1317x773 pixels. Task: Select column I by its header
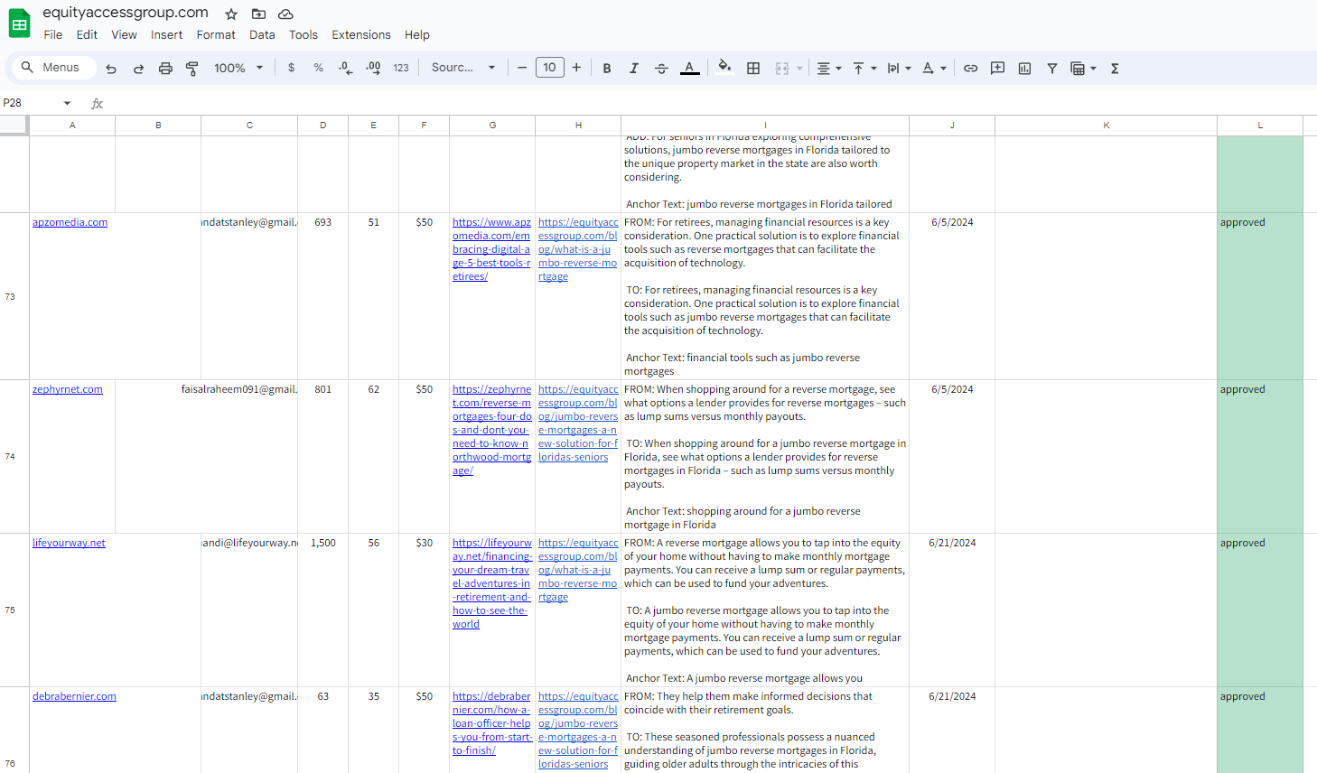pos(765,126)
